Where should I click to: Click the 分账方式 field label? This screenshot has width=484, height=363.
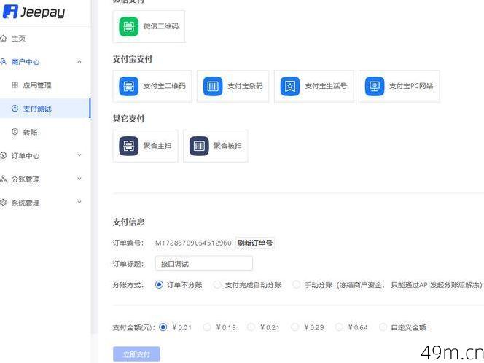(128, 285)
